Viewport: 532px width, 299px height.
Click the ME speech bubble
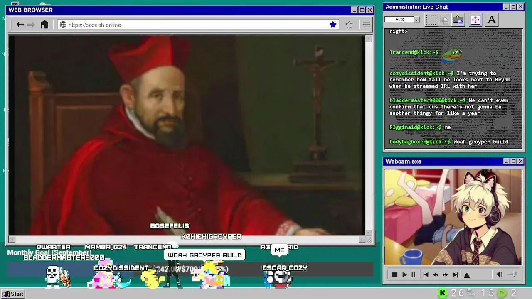[x=279, y=250]
